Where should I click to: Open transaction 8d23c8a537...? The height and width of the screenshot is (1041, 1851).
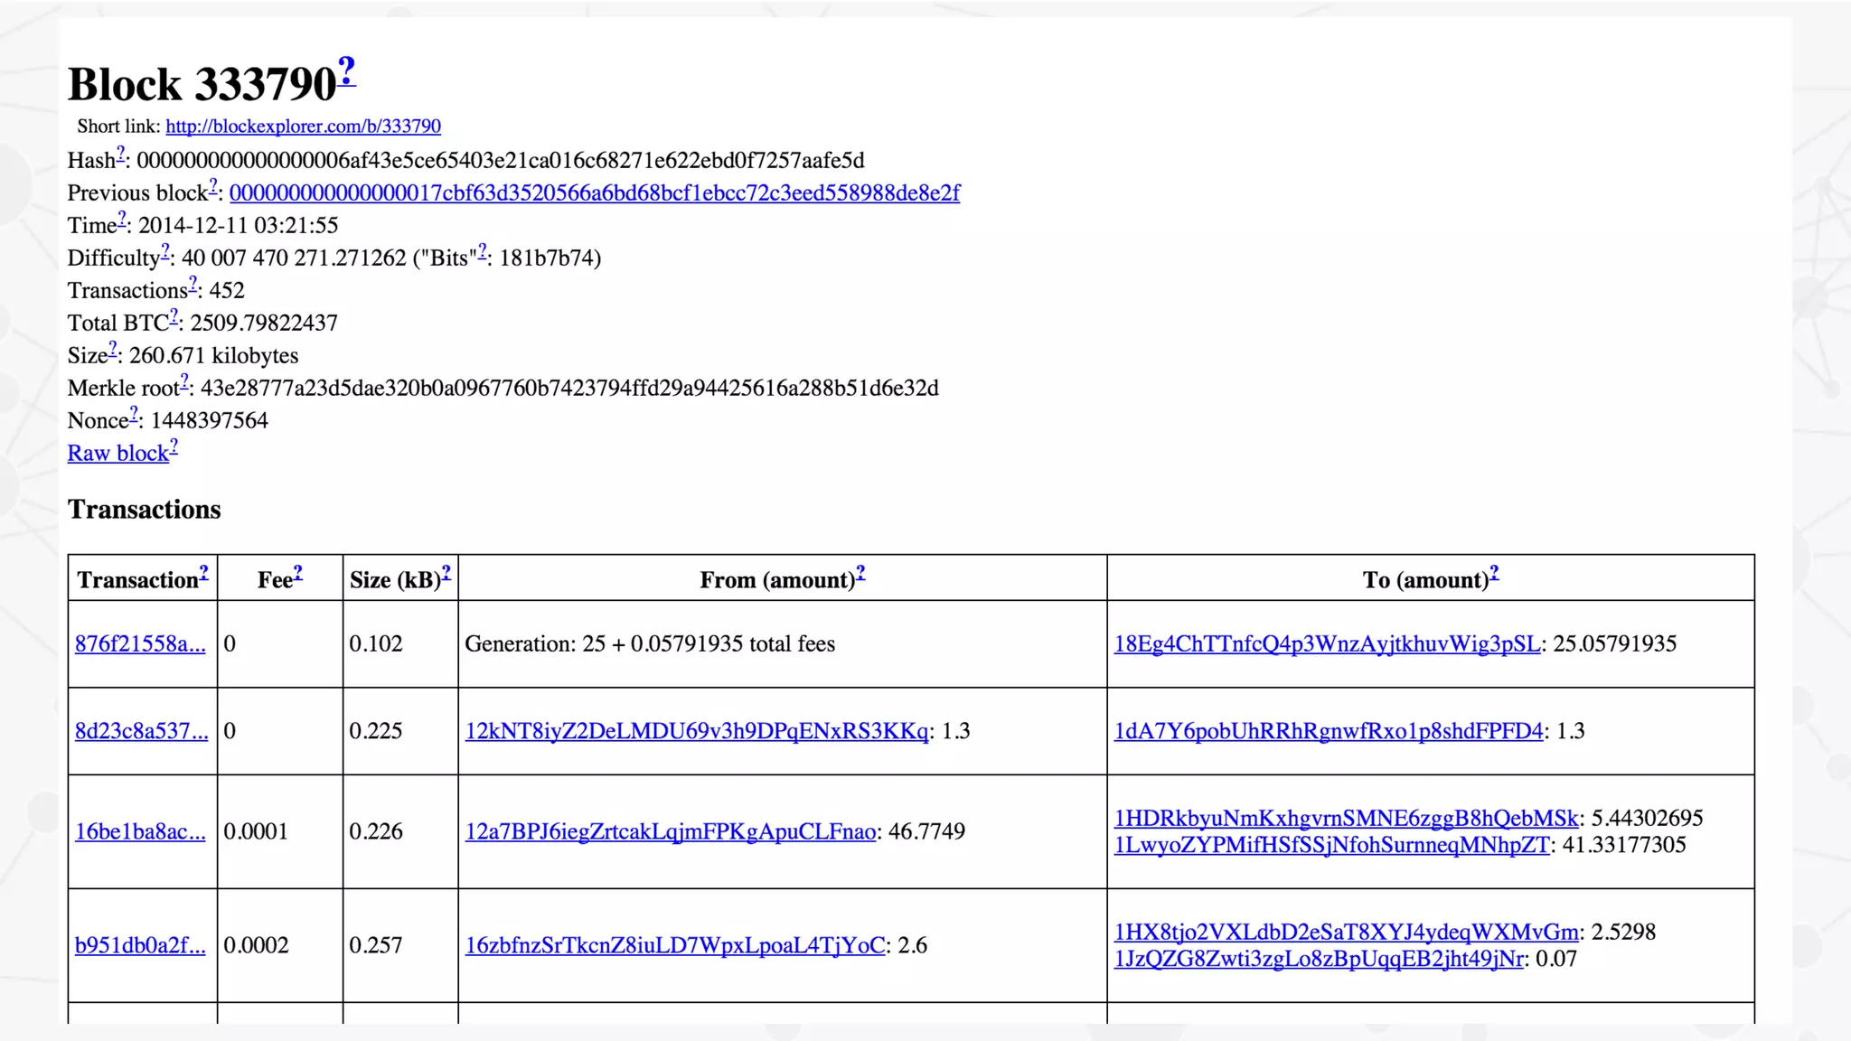[x=141, y=731]
